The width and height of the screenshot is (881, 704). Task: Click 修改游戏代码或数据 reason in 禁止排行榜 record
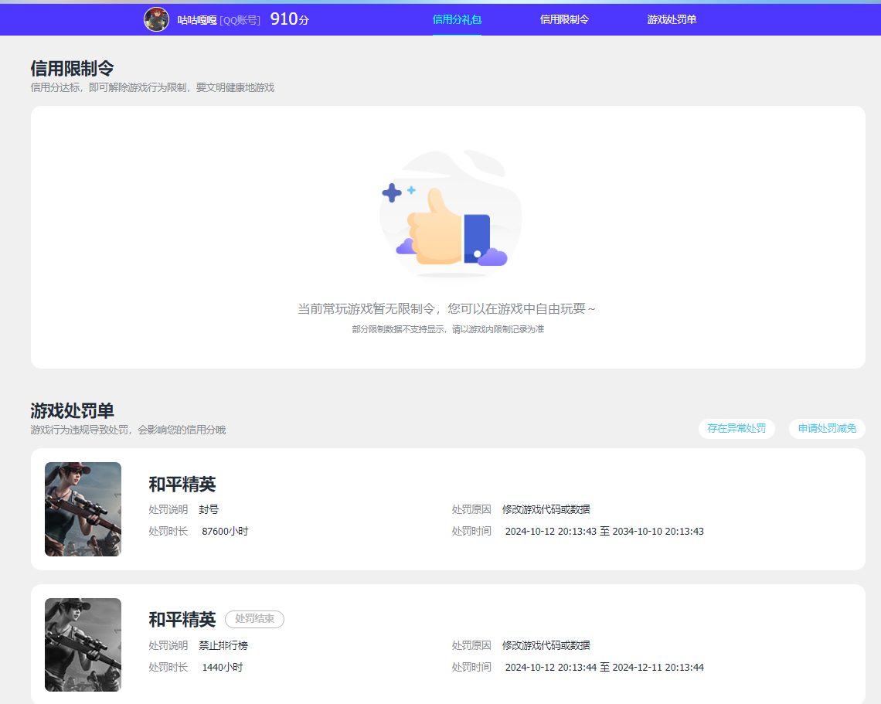tap(546, 645)
